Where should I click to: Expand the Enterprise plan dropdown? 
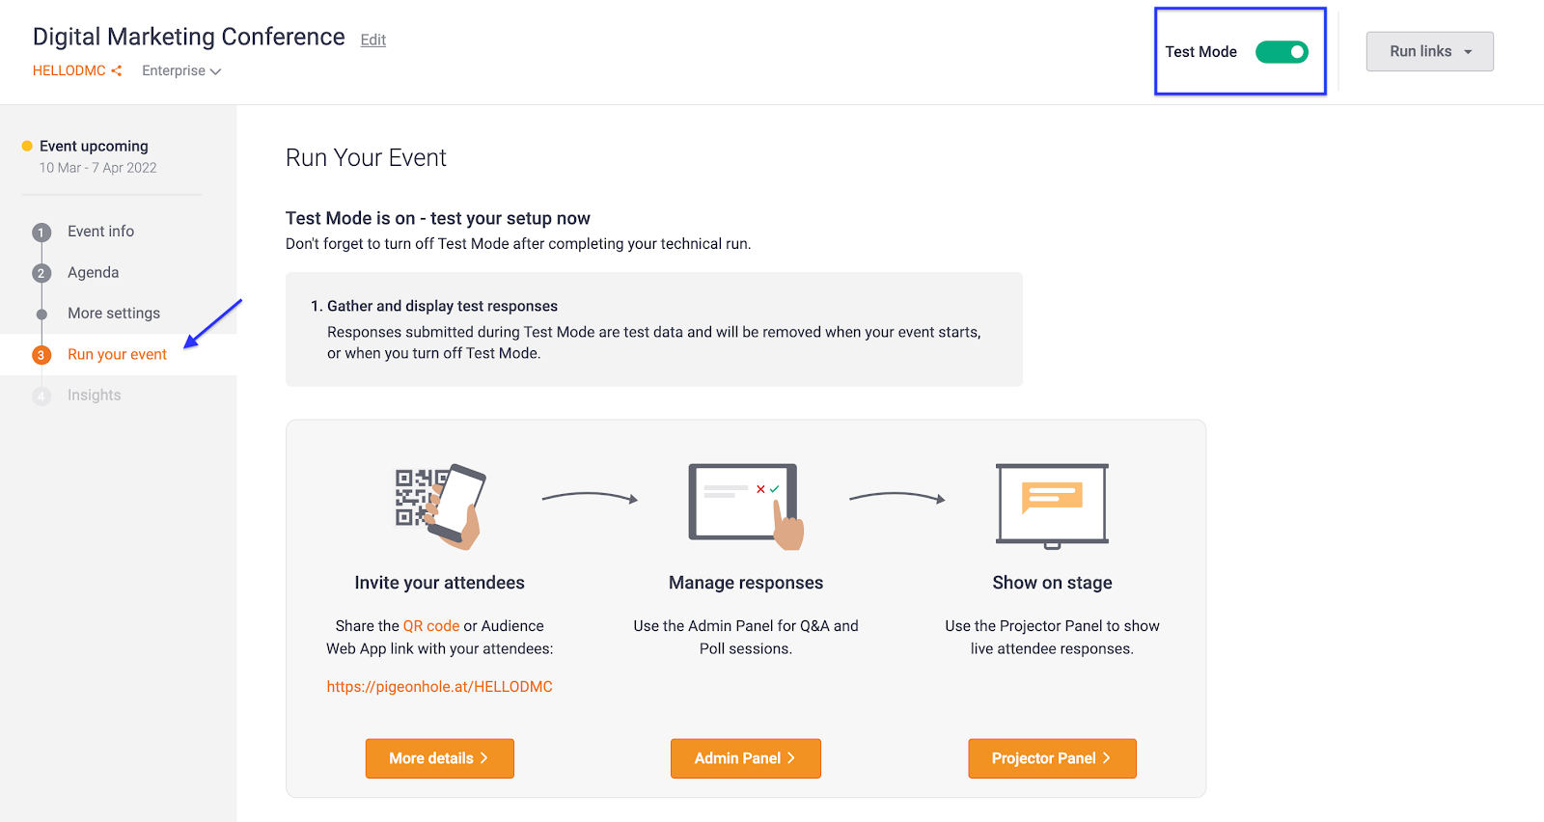pos(181,70)
